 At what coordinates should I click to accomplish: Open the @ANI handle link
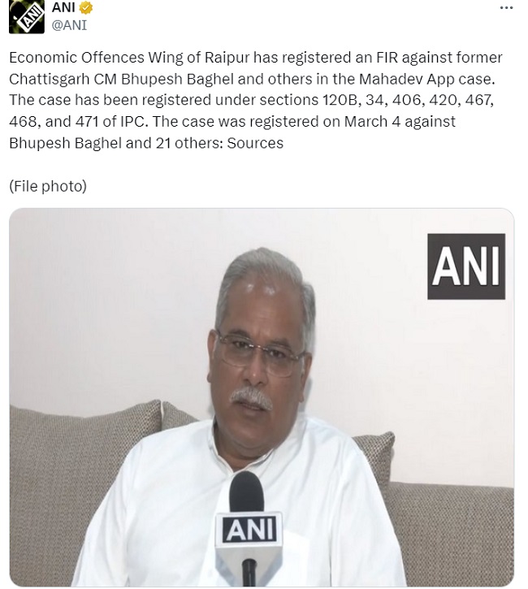69,25
